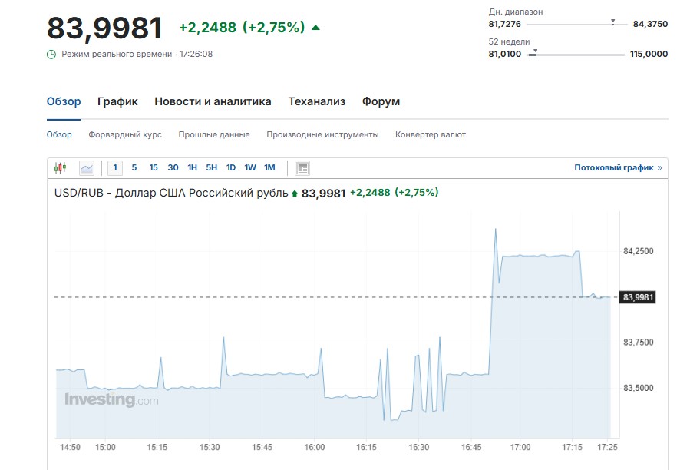
Task: Select the 1H interval
Action: (x=193, y=168)
